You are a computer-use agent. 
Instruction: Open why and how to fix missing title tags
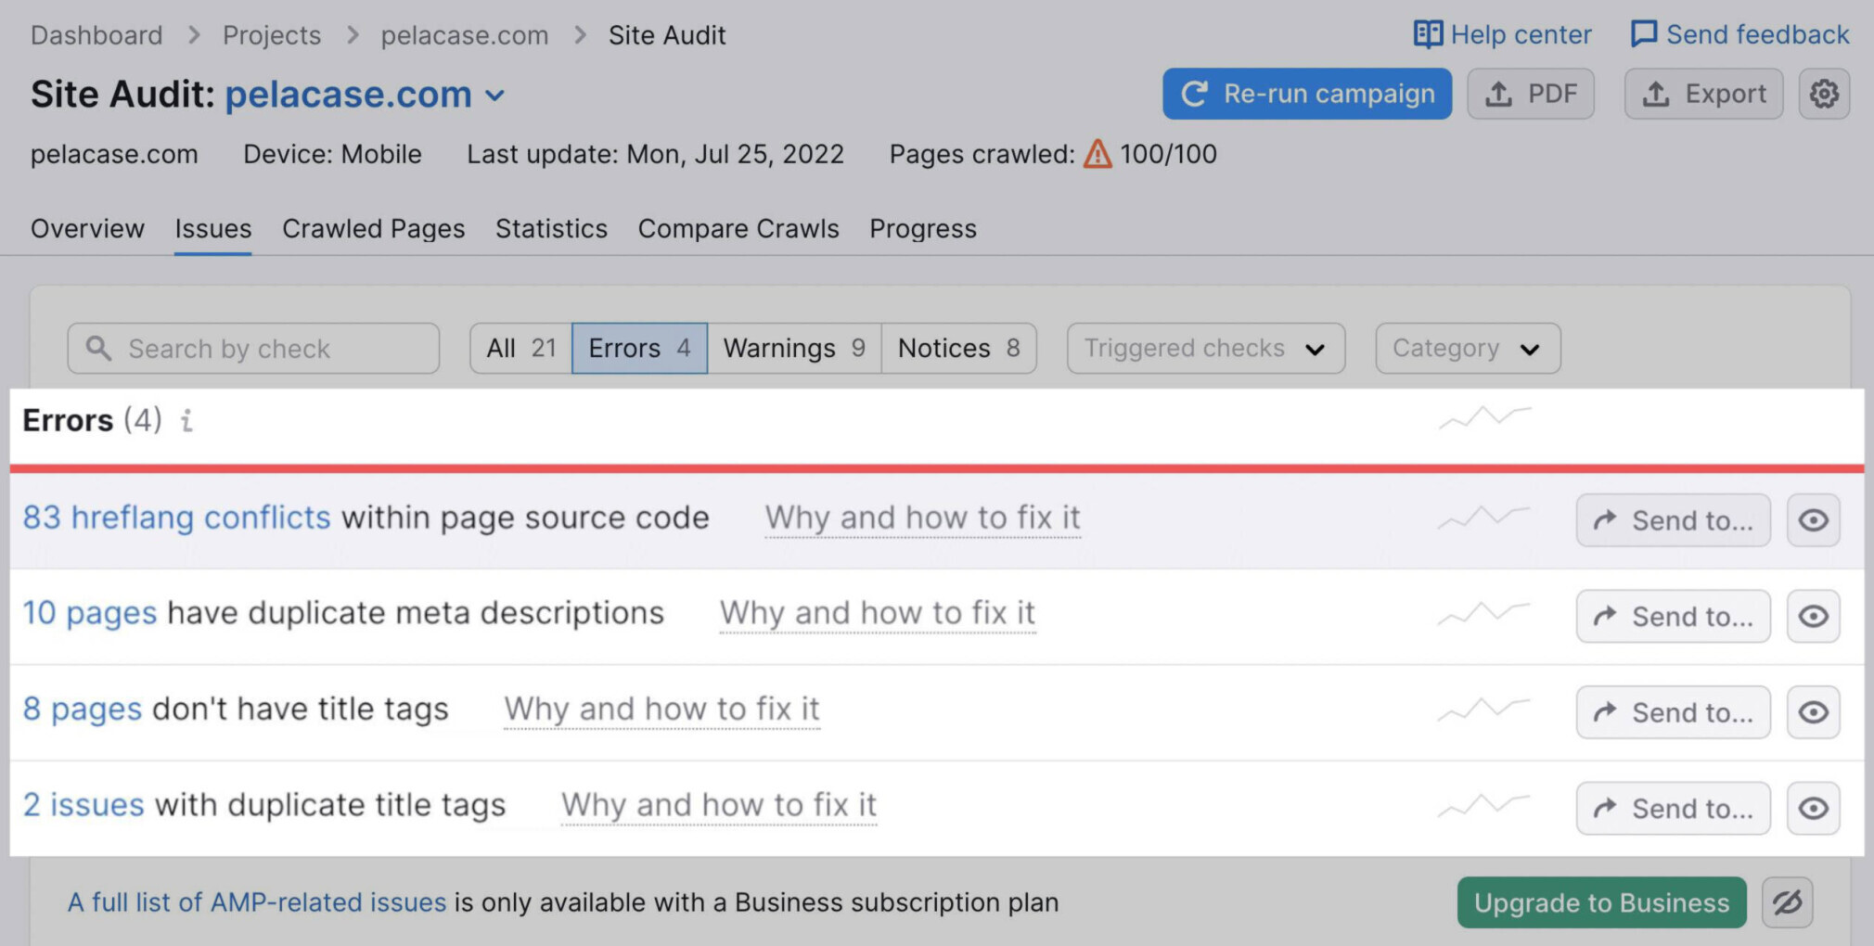(661, 709)
